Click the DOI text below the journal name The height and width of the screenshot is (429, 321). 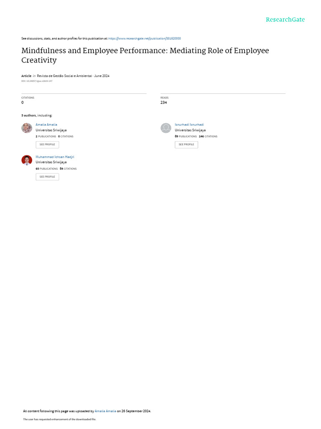[x=37, y=81]
